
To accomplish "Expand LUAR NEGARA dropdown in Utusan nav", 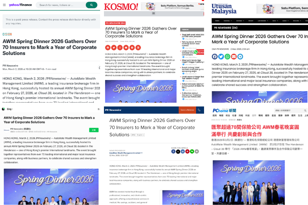I will click(x=263, y=21).
